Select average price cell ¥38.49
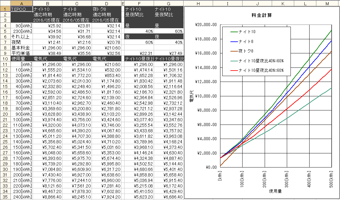This screenshot has width=340, height=200. pos(47,53)
